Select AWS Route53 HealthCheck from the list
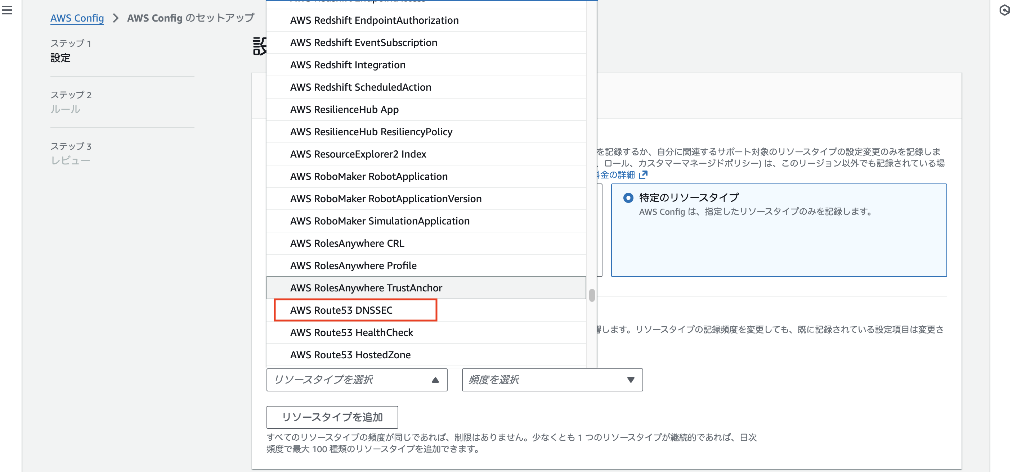Screen dimensions: 1017x472 coord(351,332)
